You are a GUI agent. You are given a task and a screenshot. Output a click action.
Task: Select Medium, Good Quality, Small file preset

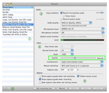tap(18, 27)
